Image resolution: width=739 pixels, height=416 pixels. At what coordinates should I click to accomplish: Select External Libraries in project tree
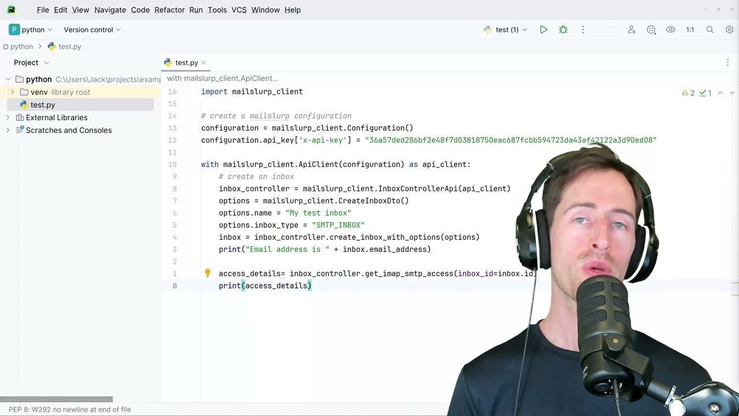click(x=57, y=117)
